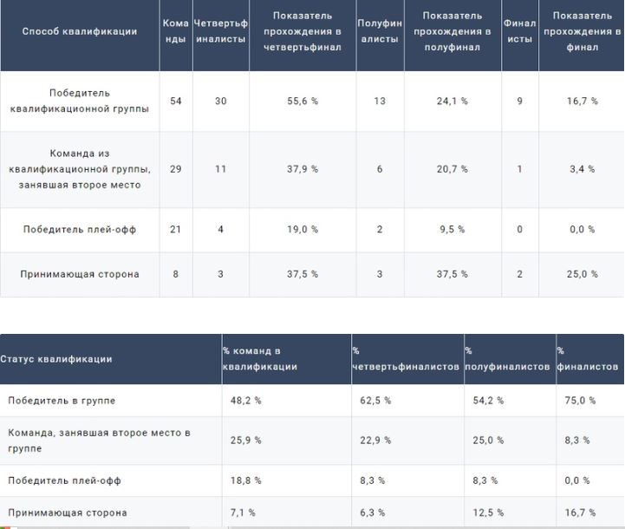The width and height of the screenshot is (625, 529).
Task: Select the "Четвертьфиналисты" header in the top table
Action: pyautogui.click(x=220, y=31)
